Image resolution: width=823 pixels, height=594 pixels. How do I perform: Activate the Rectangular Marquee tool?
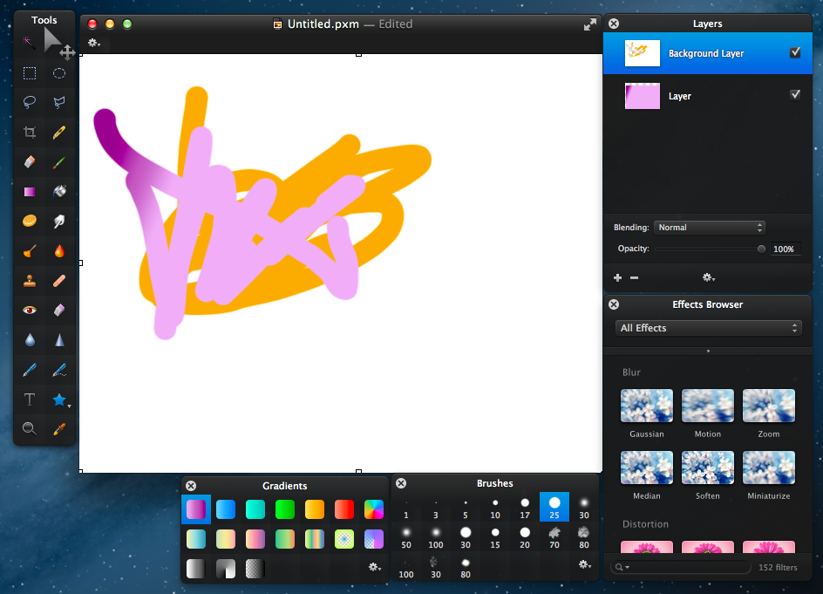(30, 73)
